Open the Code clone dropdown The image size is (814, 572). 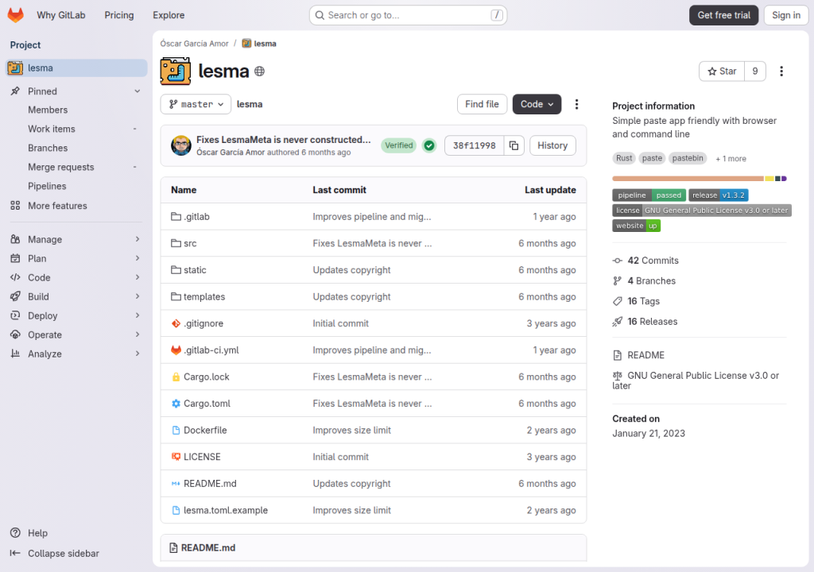(x=537, y=104)
